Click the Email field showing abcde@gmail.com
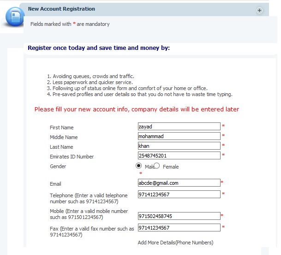Viewport: 281px width, 255px height. coord(179,183)
